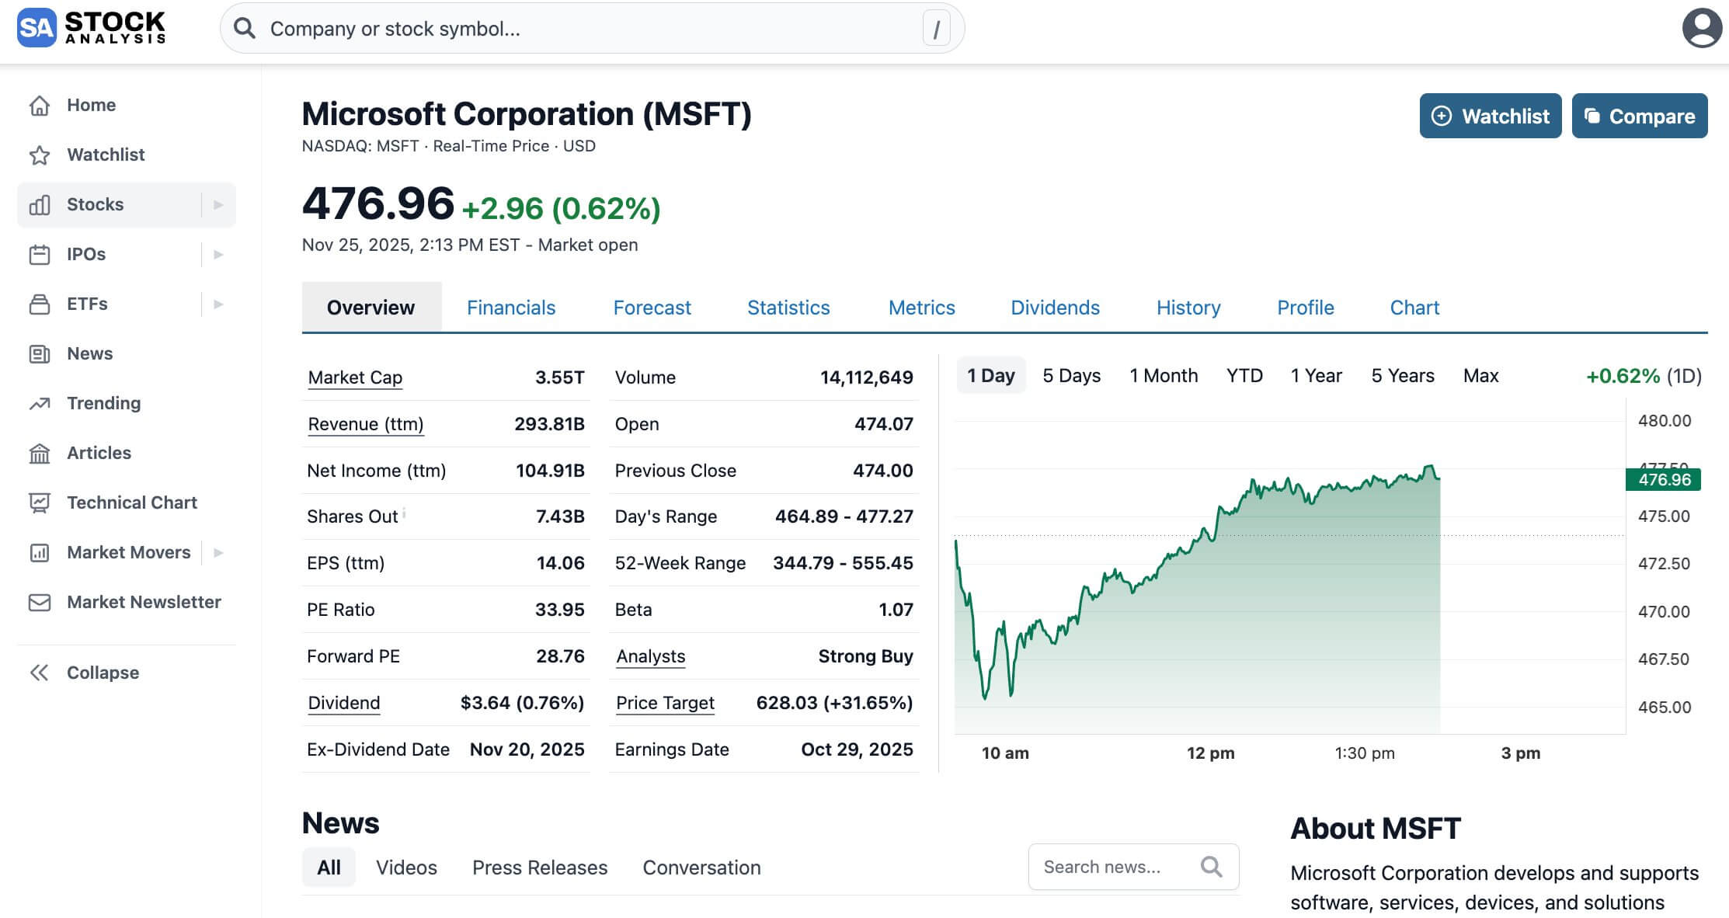This screenshot has height=918, width=1729.
Task: Click the company search input field
Action: coord(590,29)
